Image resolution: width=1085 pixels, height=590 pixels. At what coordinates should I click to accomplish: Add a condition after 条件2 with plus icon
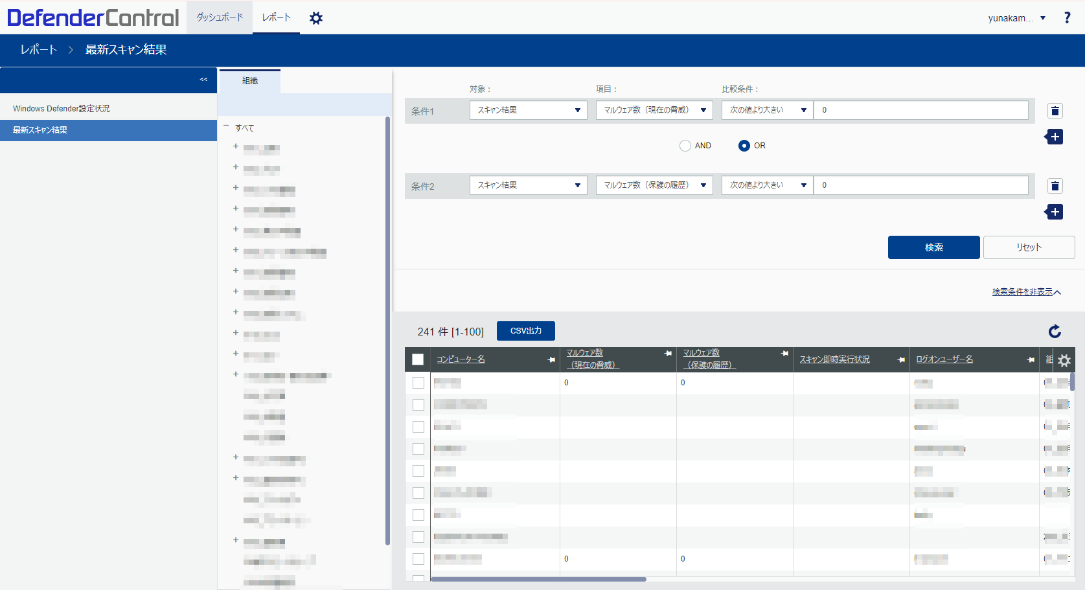[x=1054, y=212]
